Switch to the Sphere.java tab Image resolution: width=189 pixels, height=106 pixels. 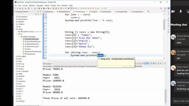coord(48,12)
